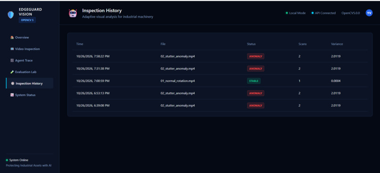The width and height of the screenshot is (380, 173).
Task: Click 02_stutter_anomaly.mp4 in 7:31:38 PM row
Action: pyautogui.click(x=178, y=68)
